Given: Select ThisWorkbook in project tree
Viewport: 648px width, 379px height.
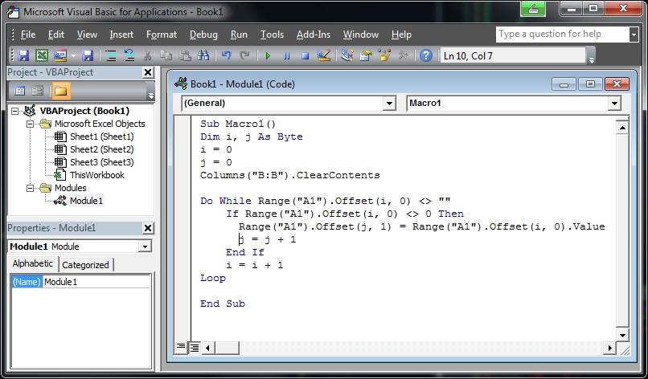Looking at the screenshot, I should (97, 175).
